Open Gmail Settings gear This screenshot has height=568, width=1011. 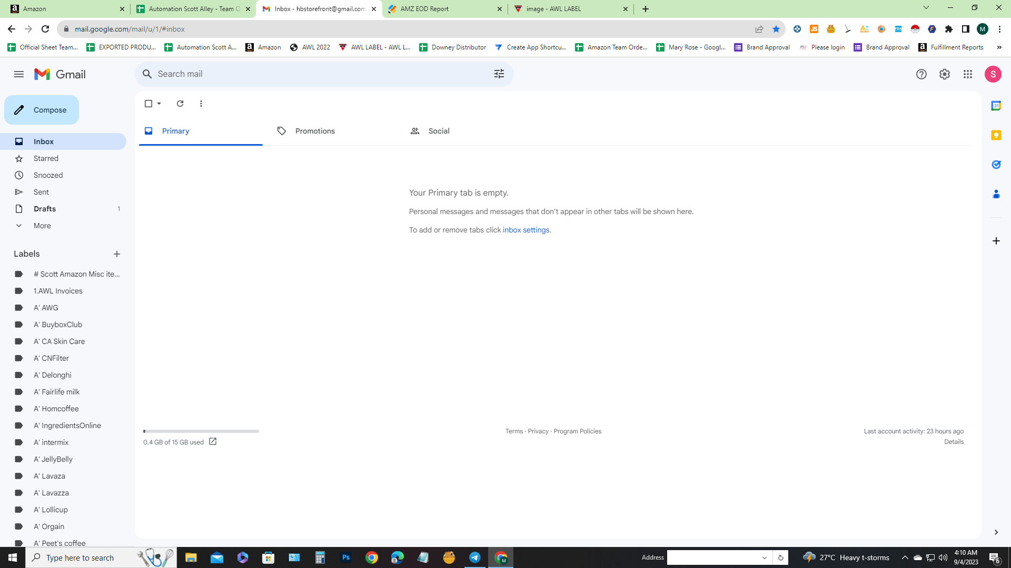pyautogui.click(x=945, y=74)
